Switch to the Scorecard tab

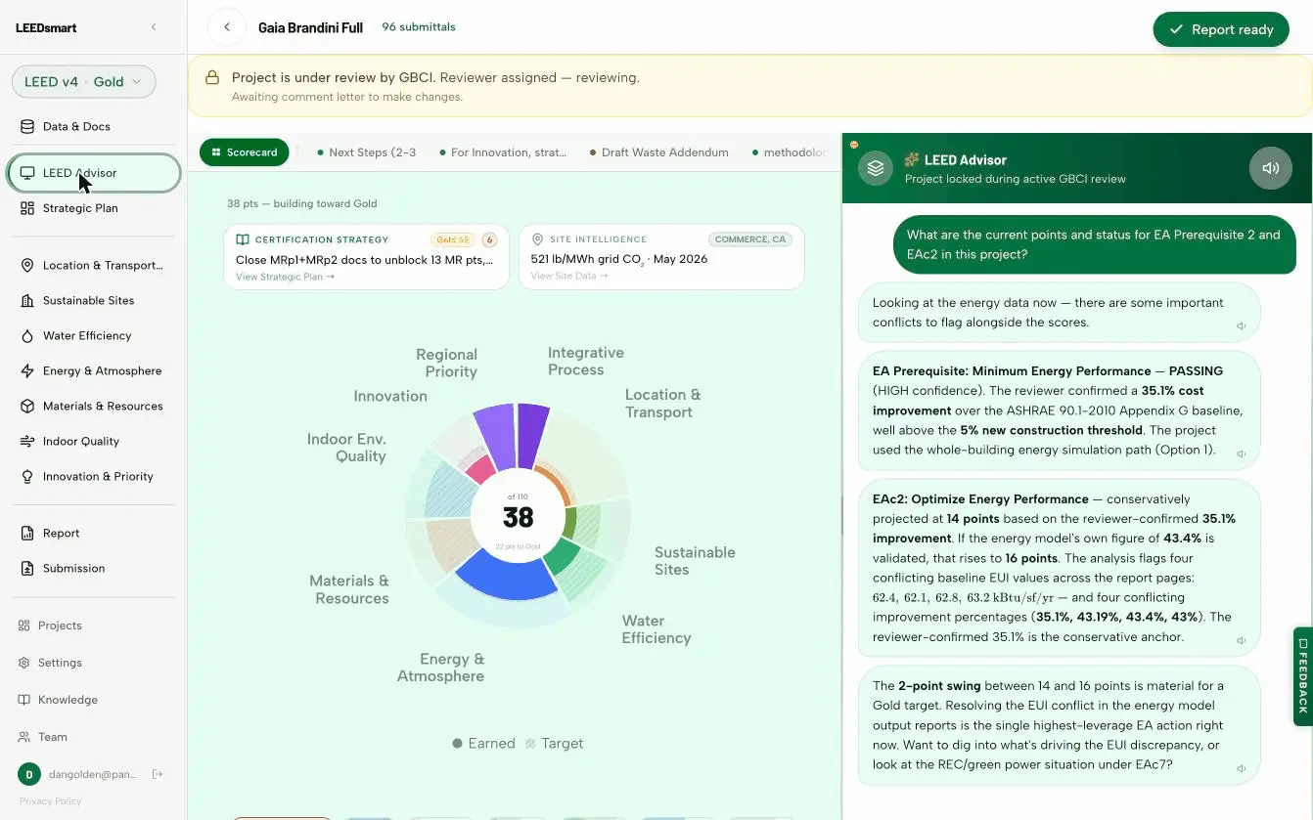point(244,152)
